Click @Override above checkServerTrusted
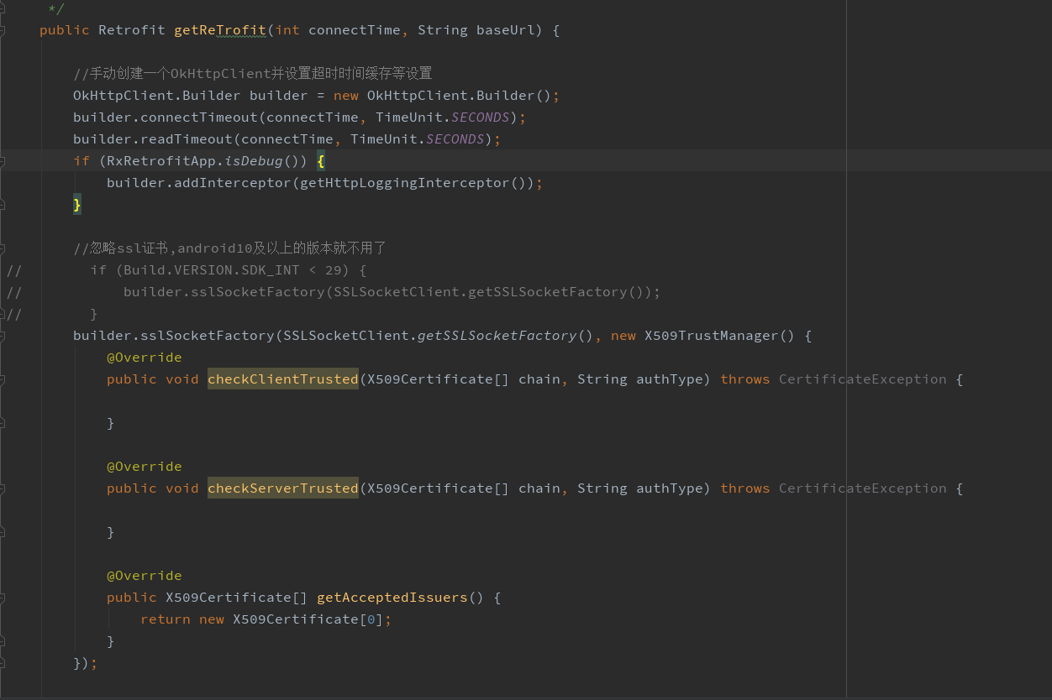Image resolution: width=1052 pixels, height=700 pixels. [145, 467]
